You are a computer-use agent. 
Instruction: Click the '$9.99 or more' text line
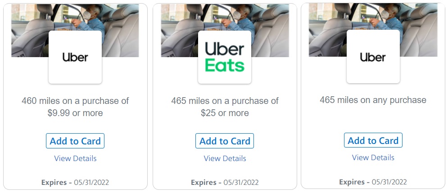(75, 113)
